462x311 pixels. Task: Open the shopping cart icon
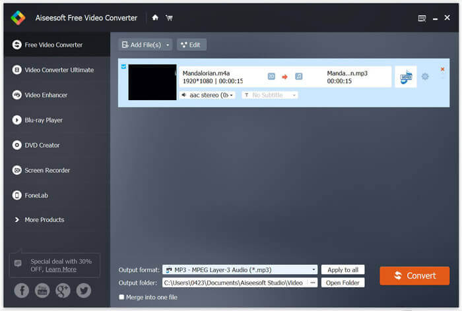[169, 18]
